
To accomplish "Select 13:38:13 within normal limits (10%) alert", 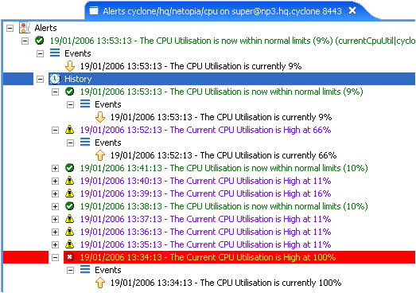I will coord(224,206).
